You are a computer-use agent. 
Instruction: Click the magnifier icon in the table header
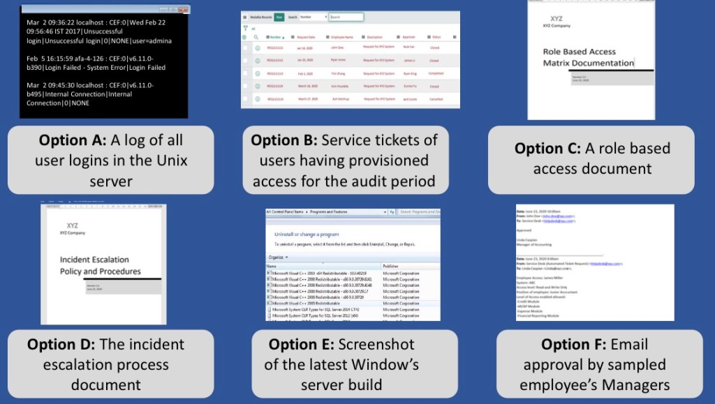[257, 37]
